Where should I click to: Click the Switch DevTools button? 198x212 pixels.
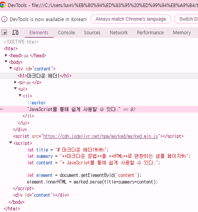tap(186, 19)
